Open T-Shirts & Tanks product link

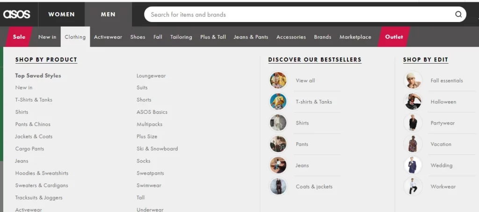[x=34, y=100]
